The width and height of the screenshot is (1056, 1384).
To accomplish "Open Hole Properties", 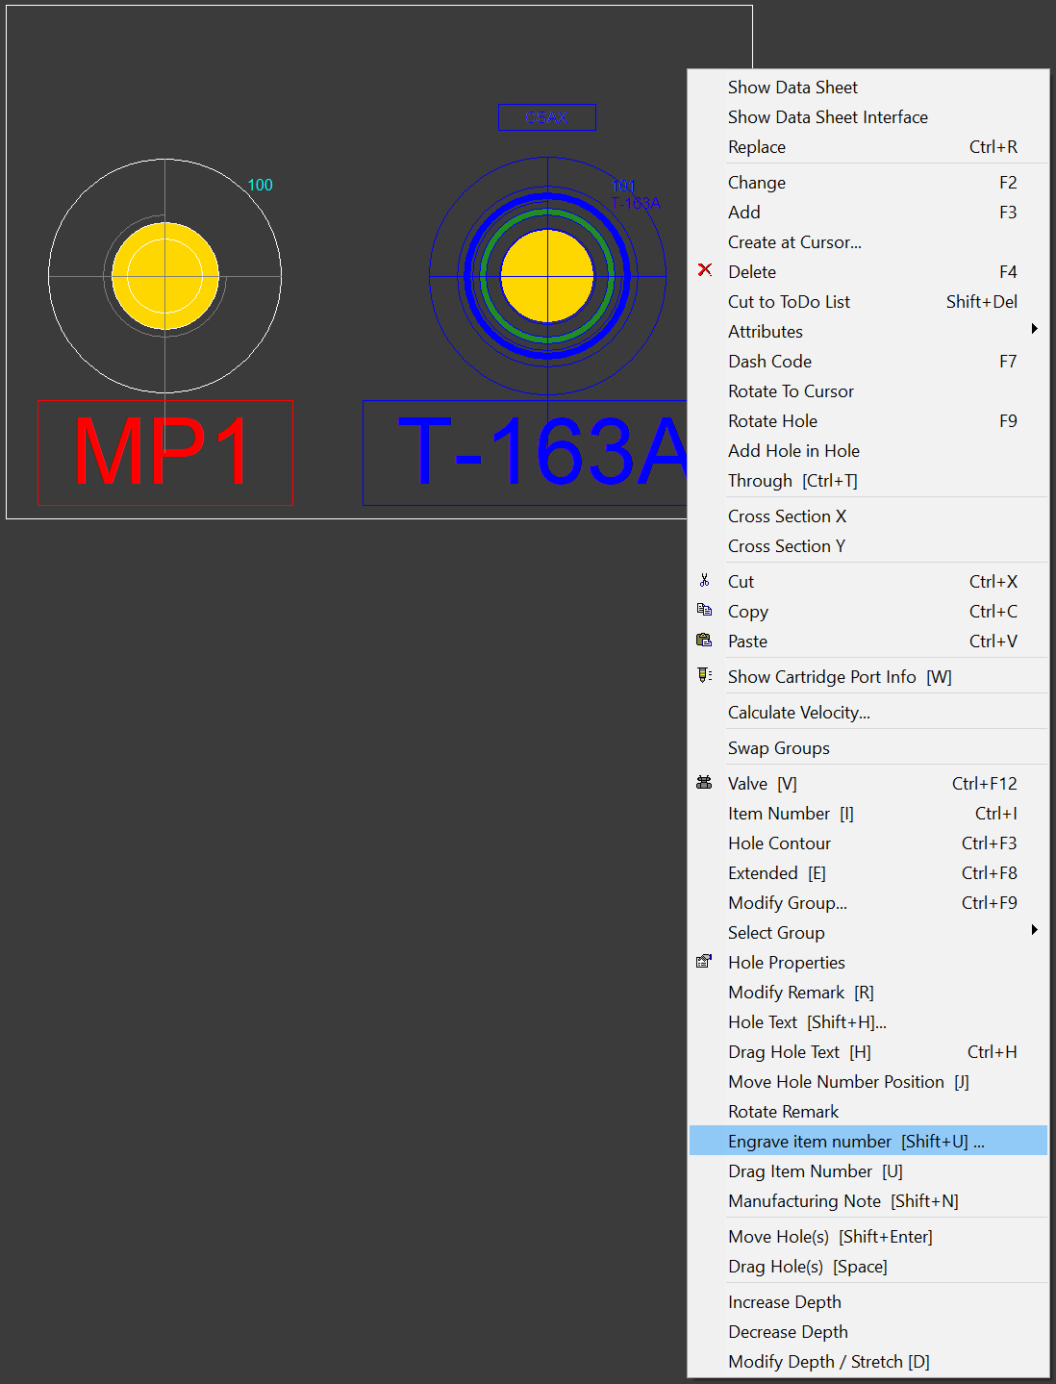I will pos(868,963).
